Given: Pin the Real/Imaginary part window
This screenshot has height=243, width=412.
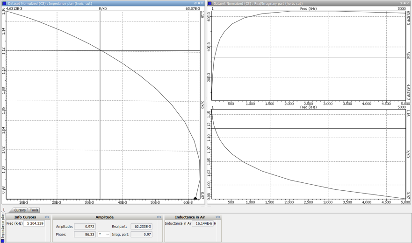Looking at the screenshot, I should 405,3.
